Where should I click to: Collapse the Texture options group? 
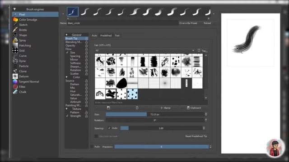[67, 109]
